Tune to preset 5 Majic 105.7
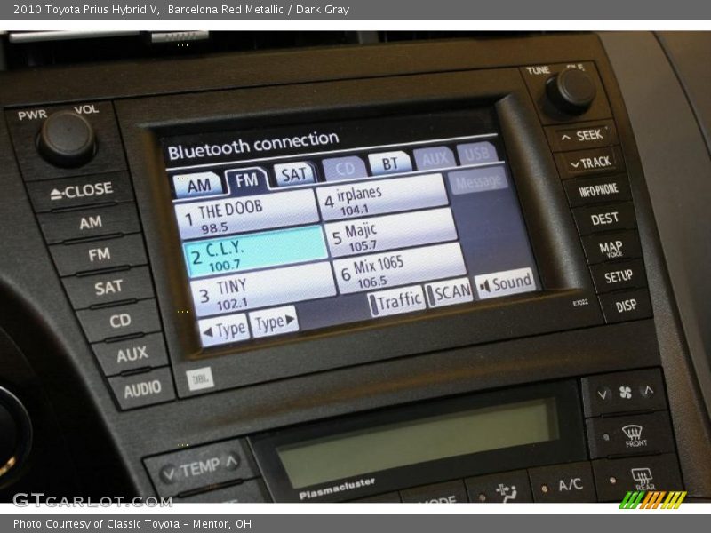 pos(391,233)
